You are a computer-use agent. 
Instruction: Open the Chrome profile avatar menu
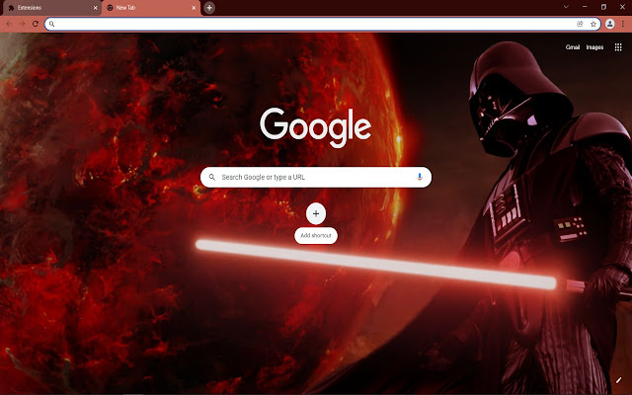(x=610, y=24)
